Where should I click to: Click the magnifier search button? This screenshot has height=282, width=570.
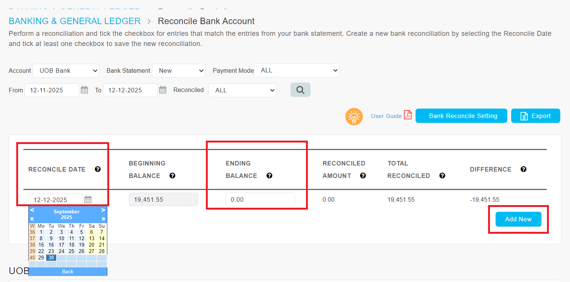300,90
